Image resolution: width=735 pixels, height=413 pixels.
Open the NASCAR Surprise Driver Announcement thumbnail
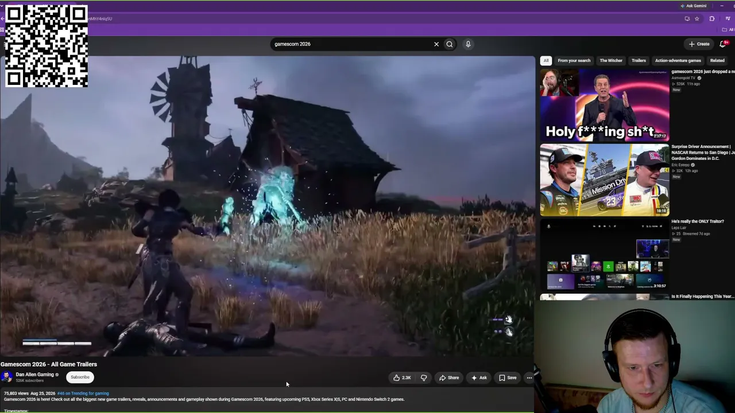[x=605, y=180]
